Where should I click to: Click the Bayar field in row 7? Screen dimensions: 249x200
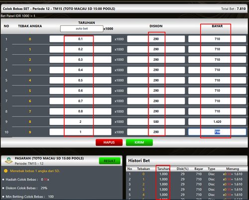click(217, 101)
